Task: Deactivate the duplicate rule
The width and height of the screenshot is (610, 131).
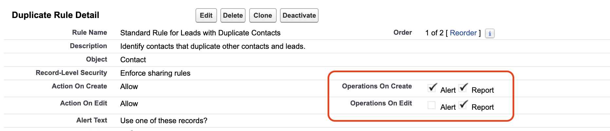Action: pyautogui.click(x=299, y=15)
